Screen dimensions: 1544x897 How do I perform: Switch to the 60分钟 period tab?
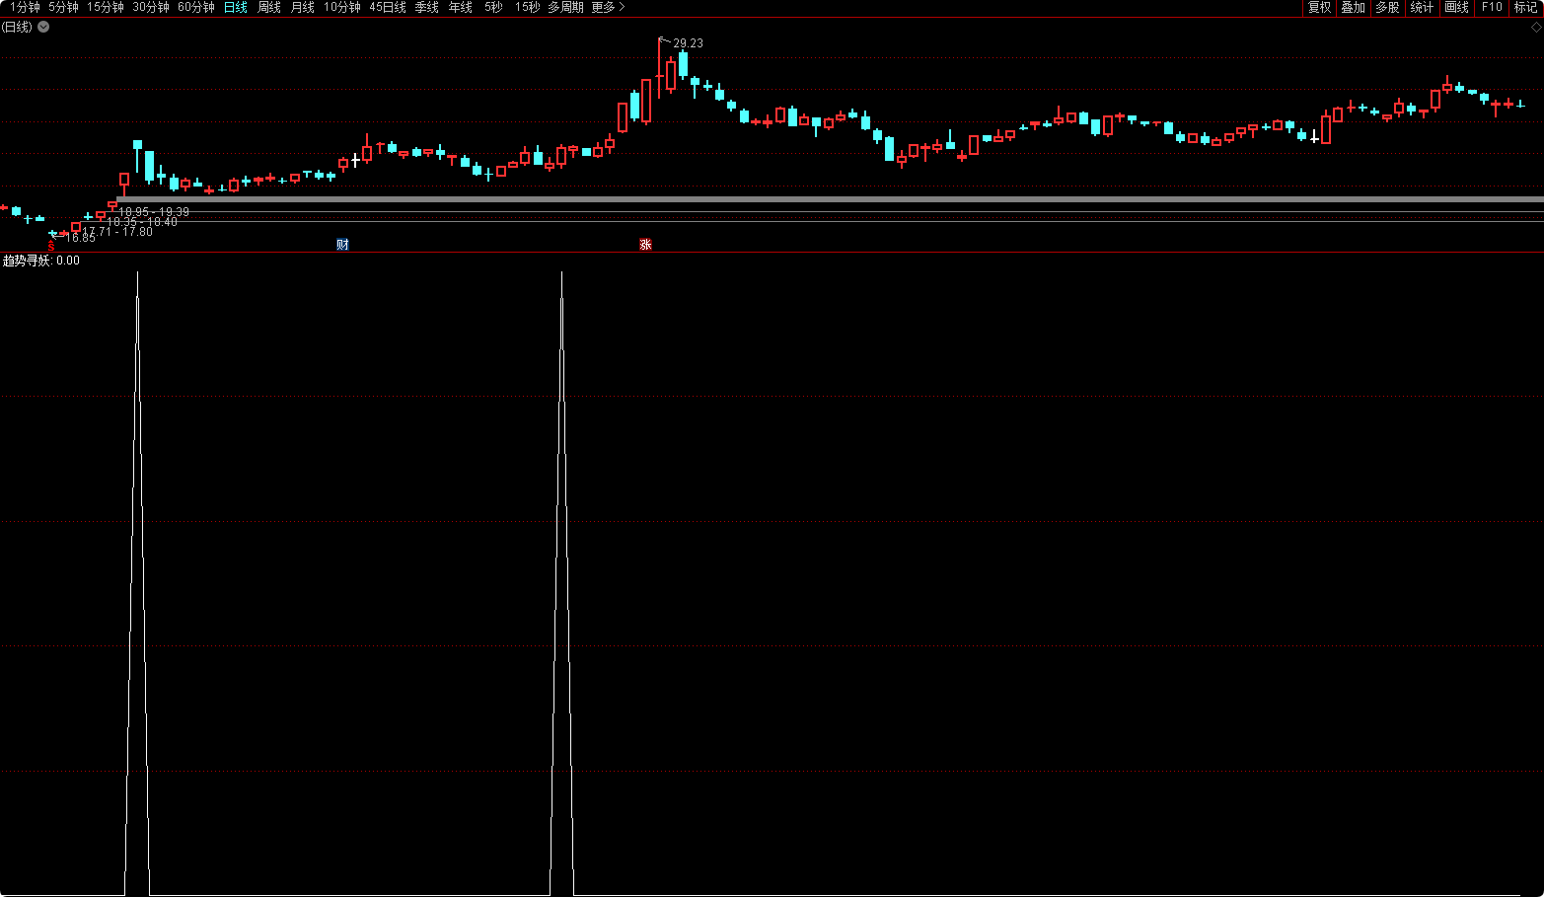196,8
